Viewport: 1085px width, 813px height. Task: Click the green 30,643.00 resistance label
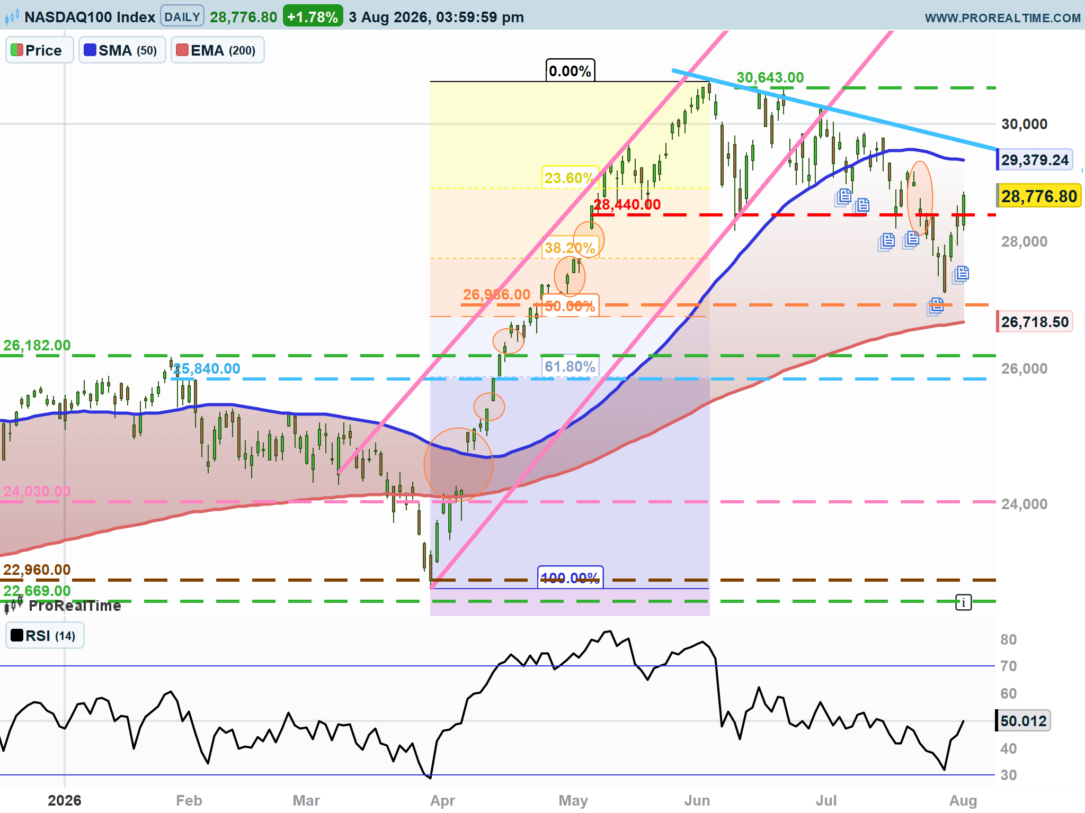[770, 77]
